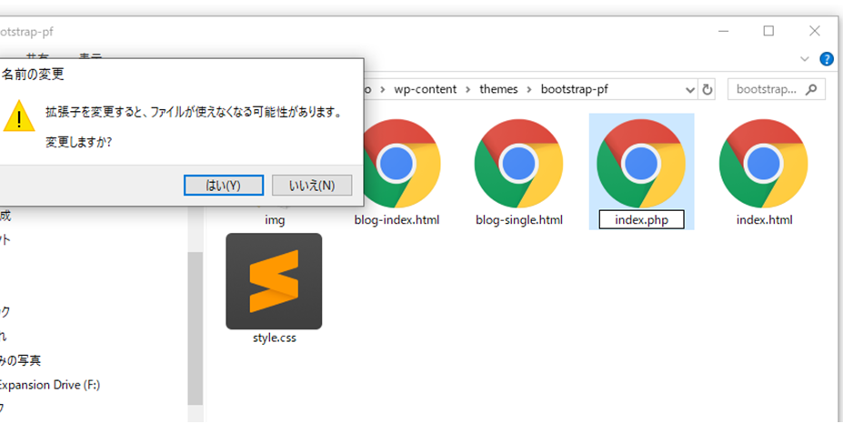Click the blog-single.html file name
Screen dimensions: 843x424
click(519, 220)
